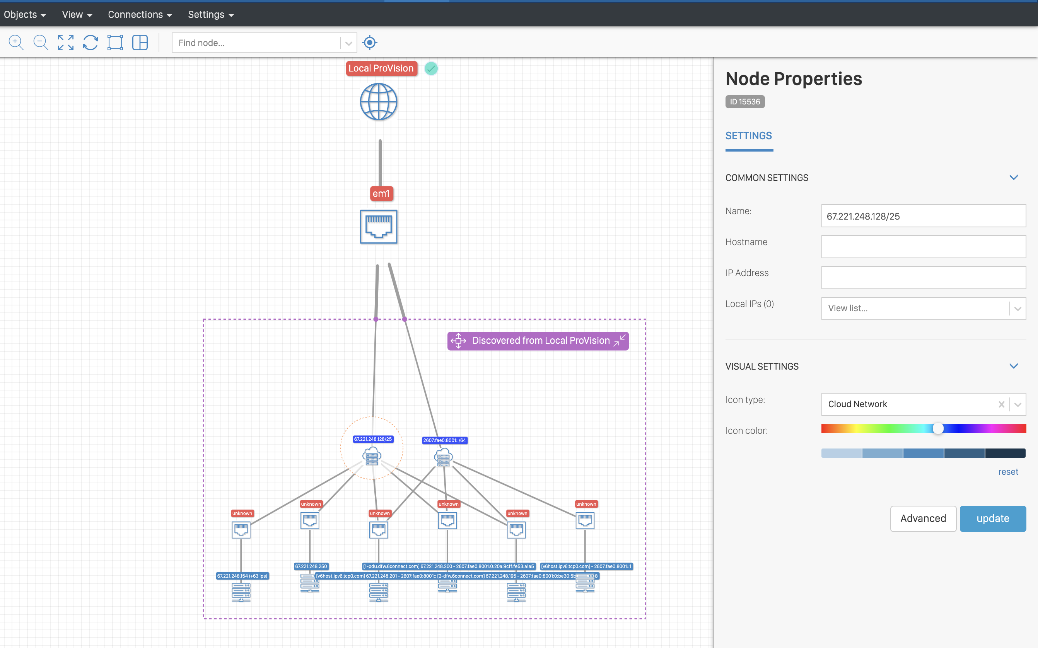Collapse the Discovered from Local ProVision group
Screen dimensions: 1038x648
click(x=619, y=341)
